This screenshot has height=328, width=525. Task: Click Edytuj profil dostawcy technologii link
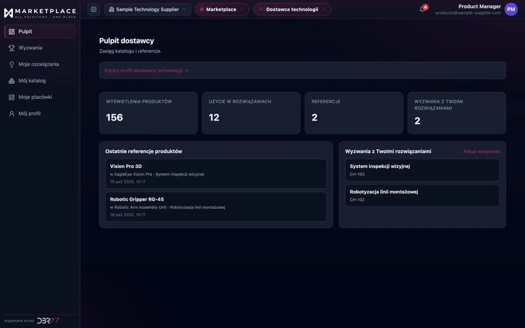pos(146,70)
